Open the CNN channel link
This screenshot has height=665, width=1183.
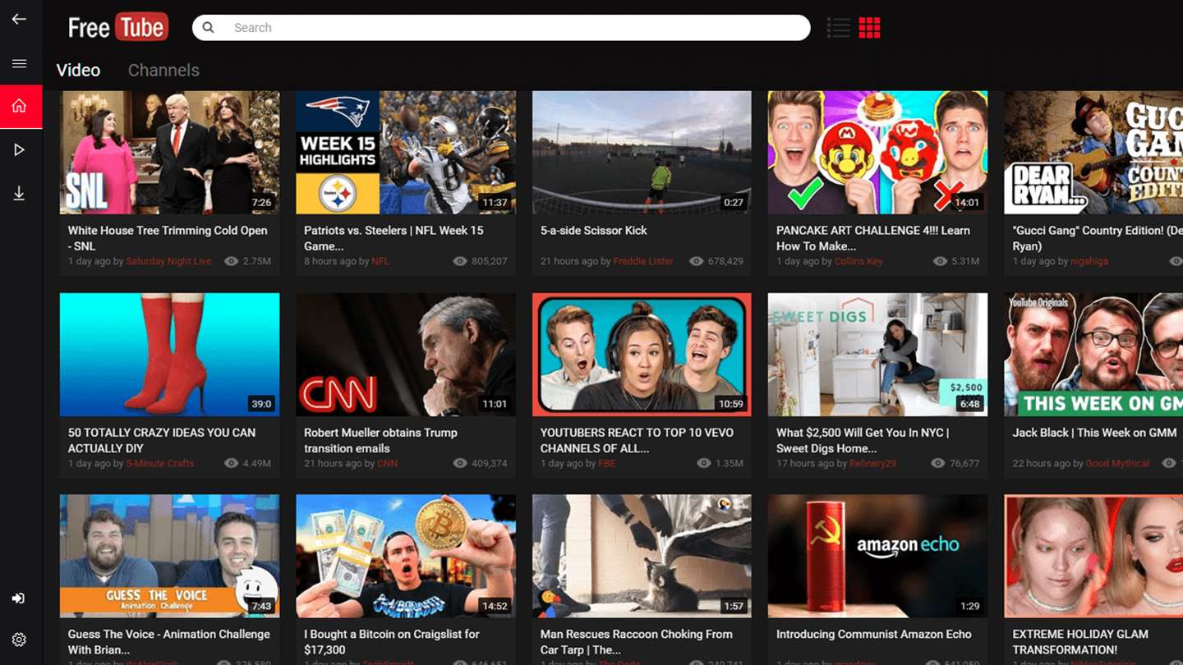387,463
